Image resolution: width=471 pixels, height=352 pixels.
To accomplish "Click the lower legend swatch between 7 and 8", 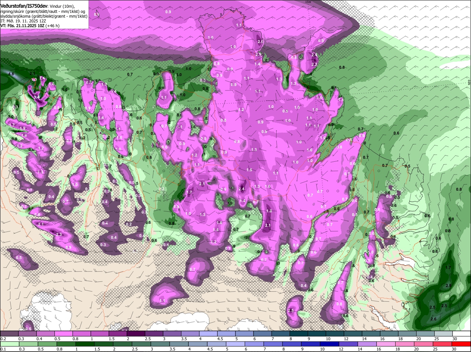I will tap(273, 344).
